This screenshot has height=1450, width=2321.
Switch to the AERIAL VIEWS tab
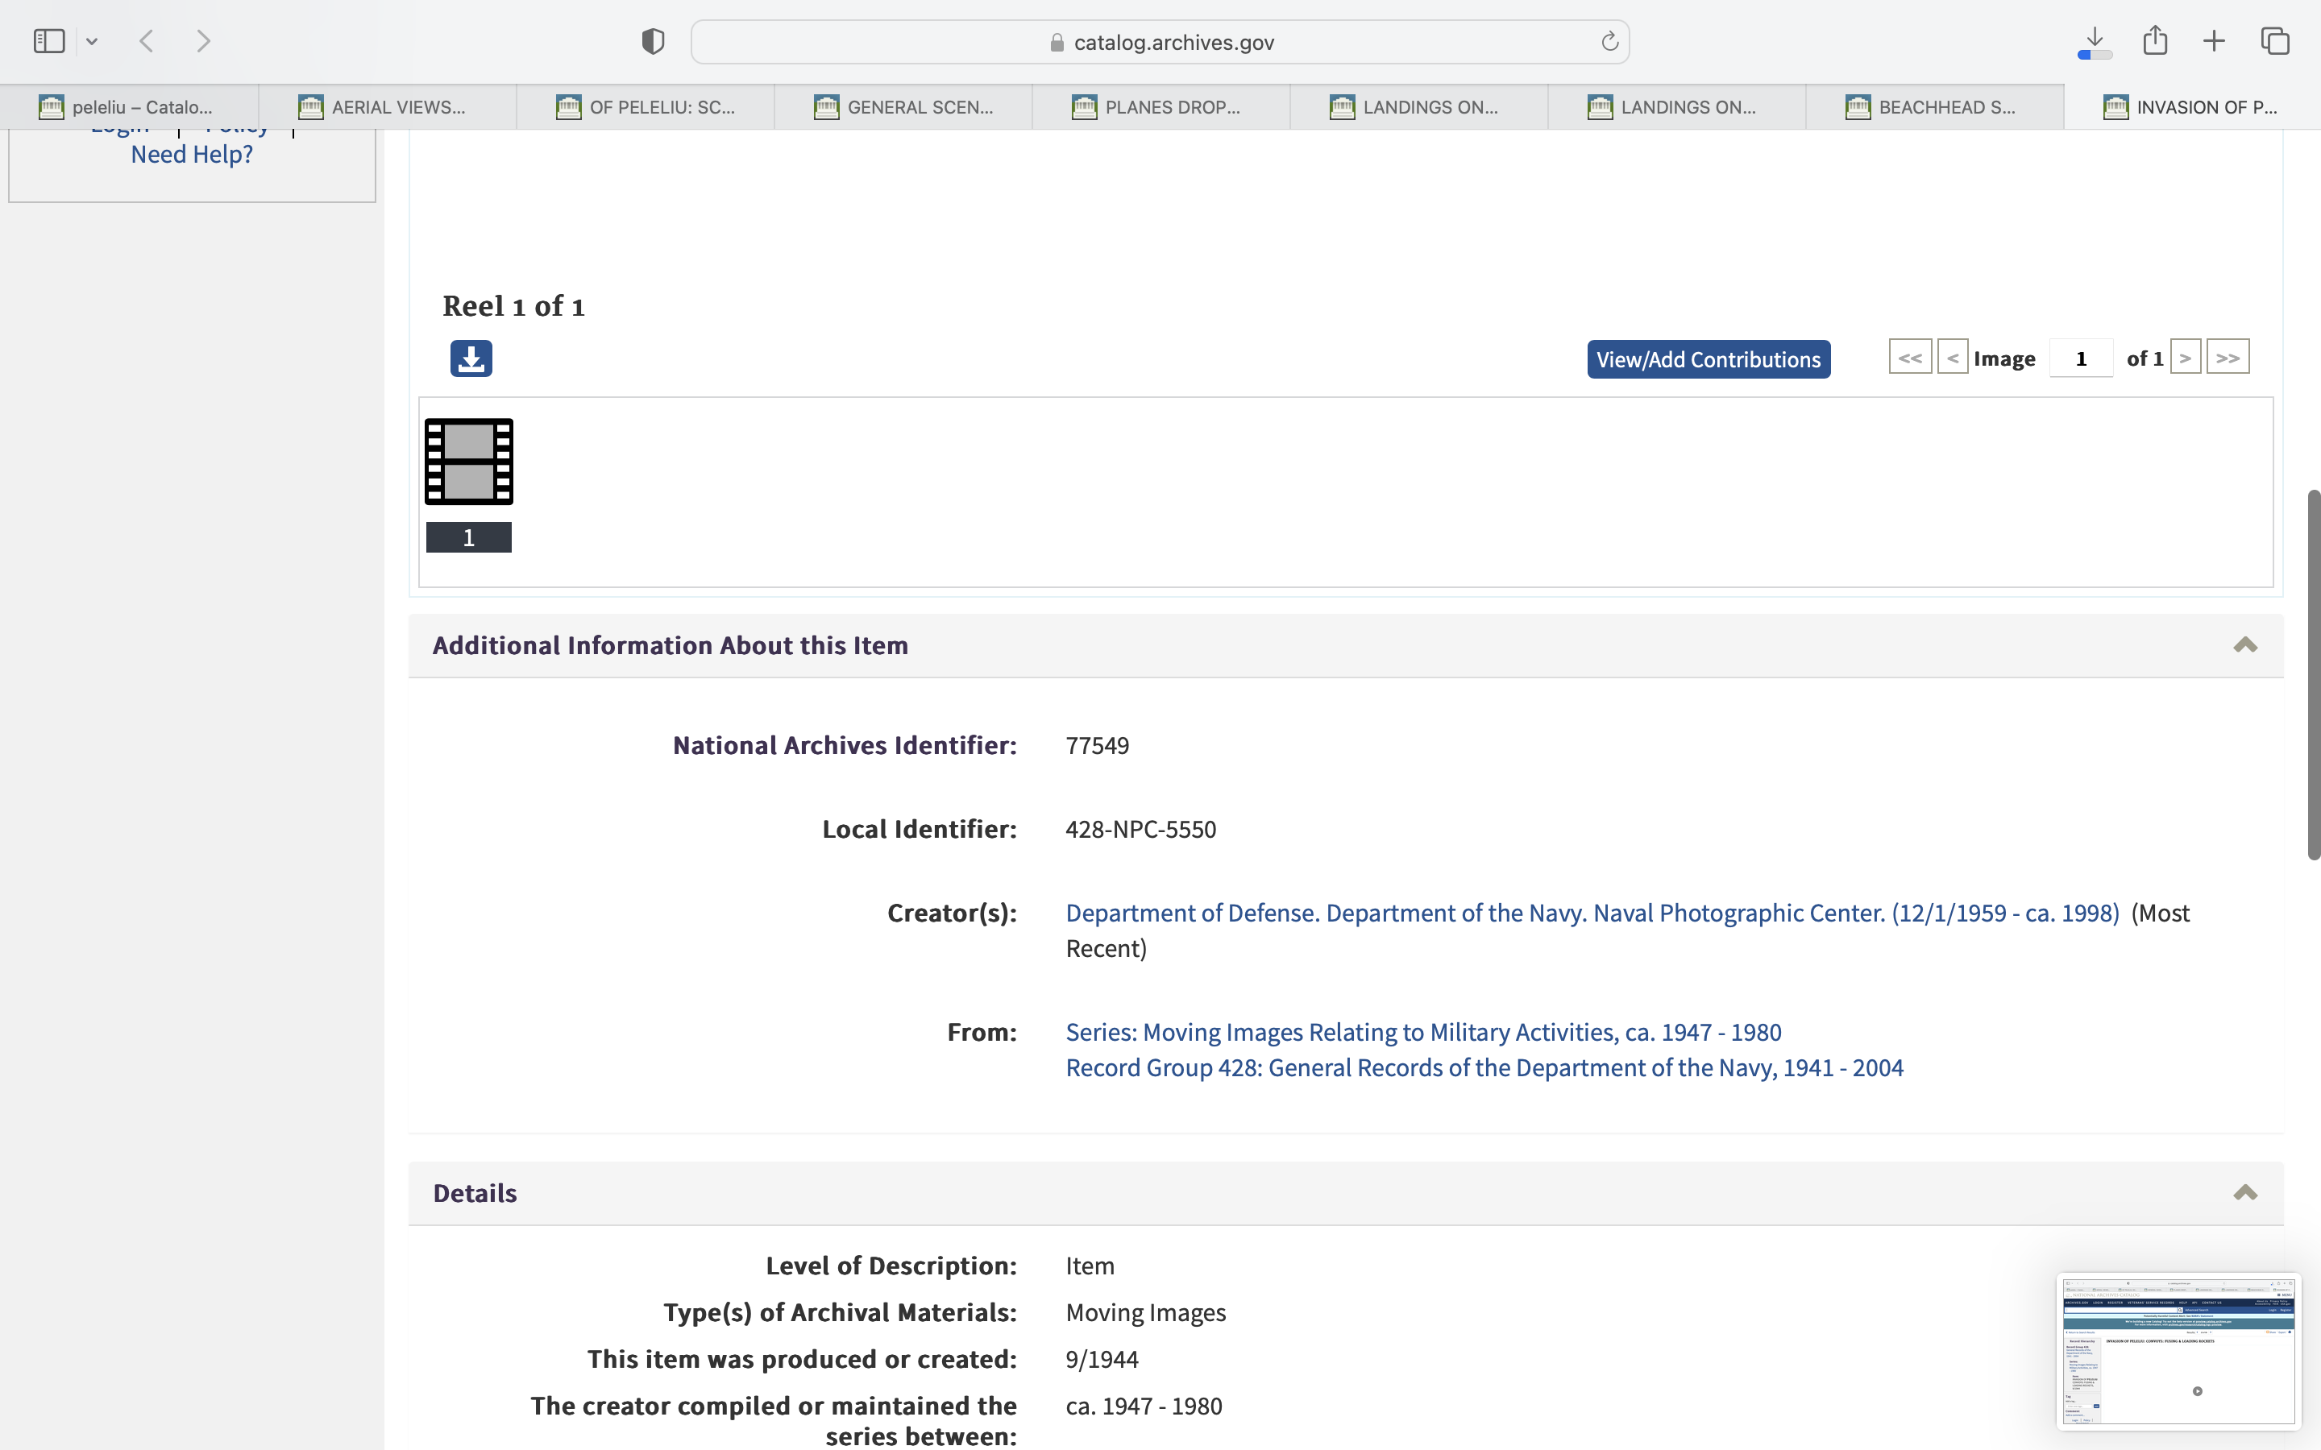pyautogui.click(x=387, y=107)
